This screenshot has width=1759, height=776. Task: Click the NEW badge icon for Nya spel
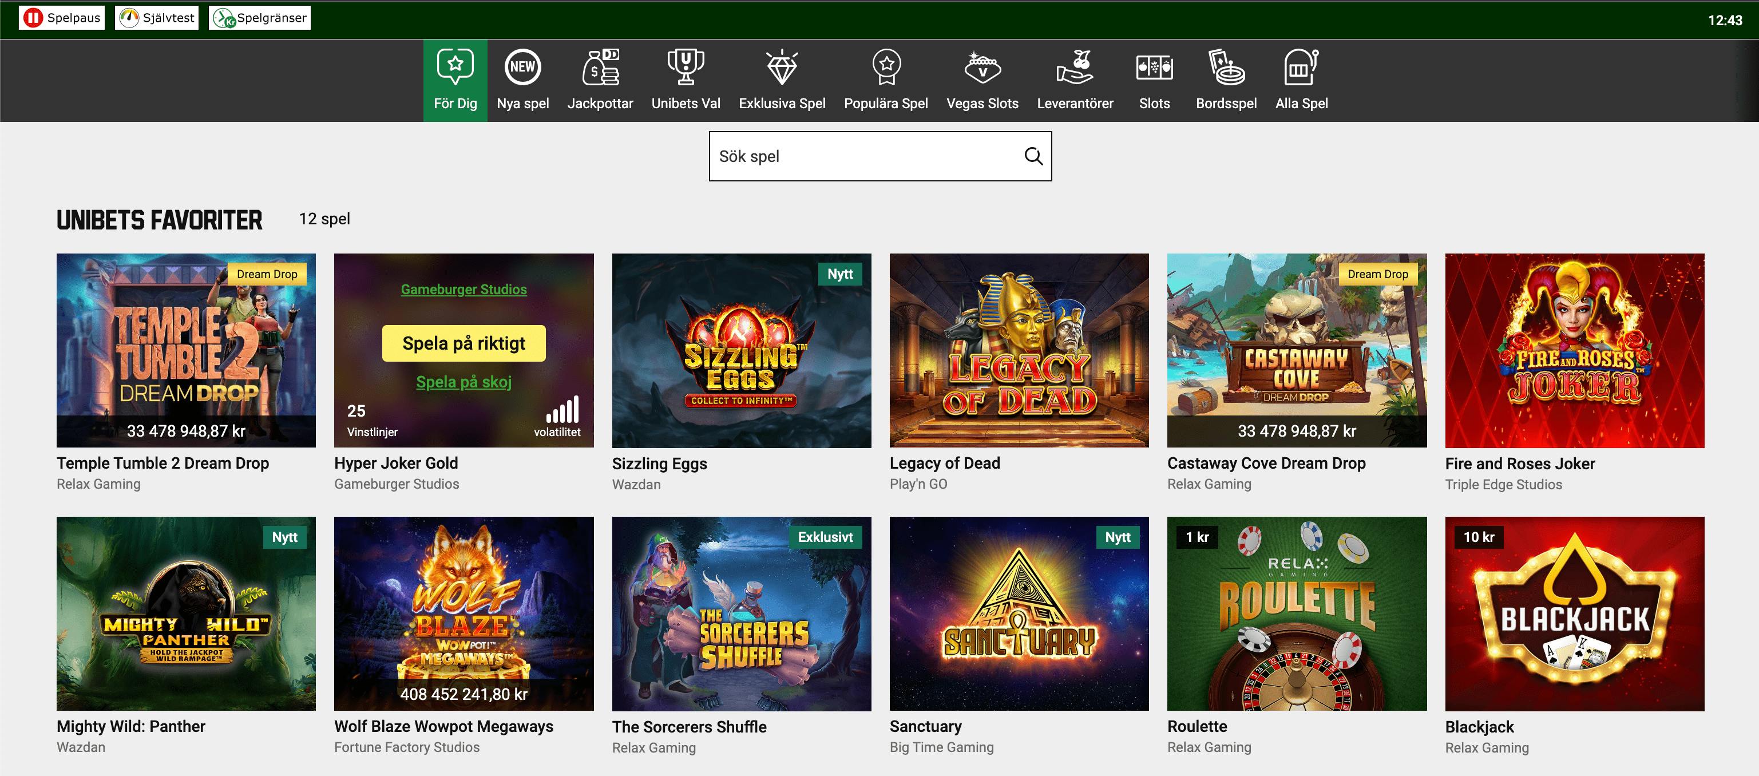tap(522, 67)
